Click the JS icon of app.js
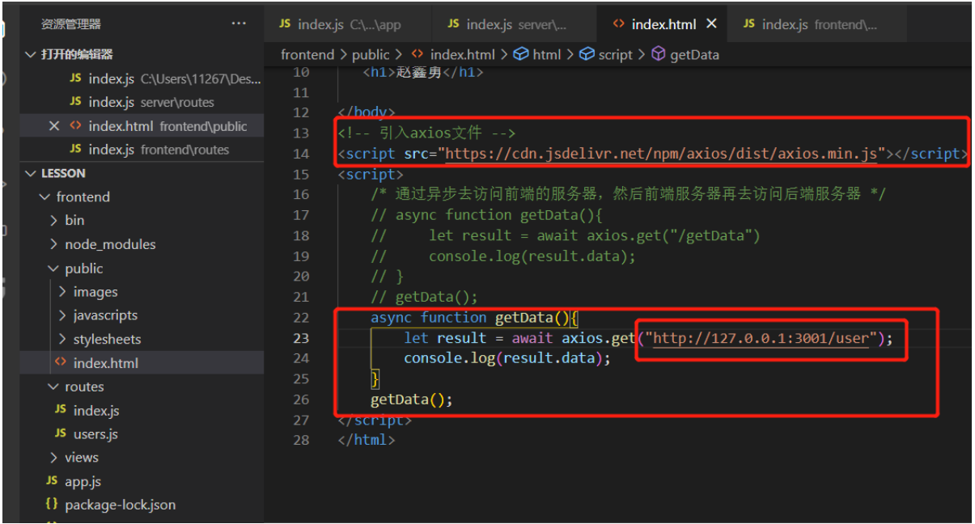The image size is (975, 524). click(x=51, y=480)
